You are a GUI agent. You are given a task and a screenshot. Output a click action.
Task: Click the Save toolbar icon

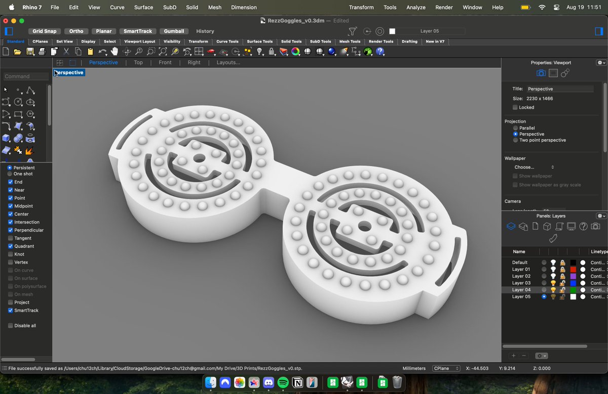tap(30, 51)
